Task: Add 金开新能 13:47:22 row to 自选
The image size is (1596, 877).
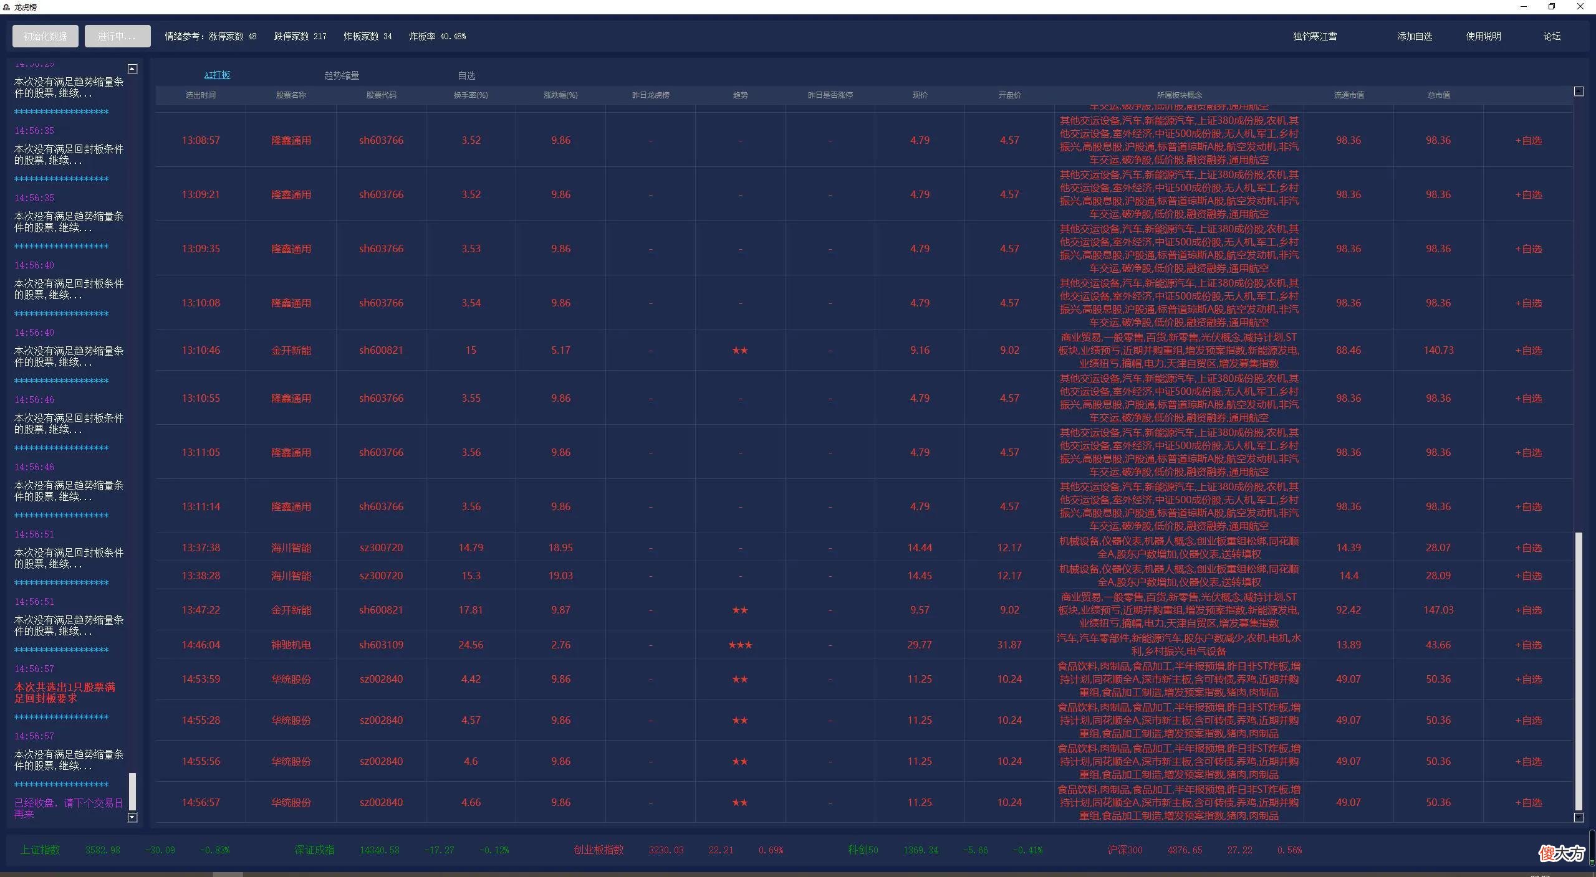Action: (1528, 610)
